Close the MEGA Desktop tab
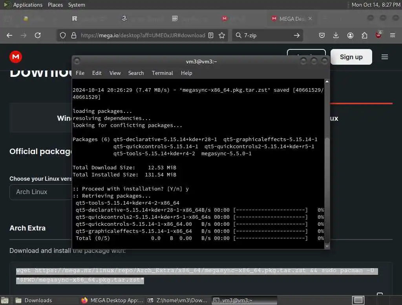 point(310,18)
